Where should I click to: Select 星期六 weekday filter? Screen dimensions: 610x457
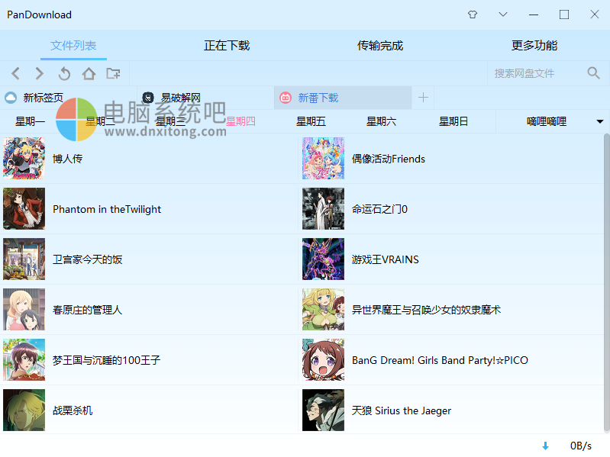[x=381, y=121]
